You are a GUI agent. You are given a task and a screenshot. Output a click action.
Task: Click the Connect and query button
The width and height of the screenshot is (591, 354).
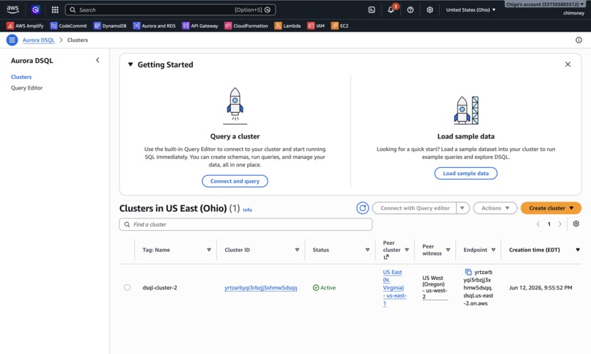click(235, 181)
